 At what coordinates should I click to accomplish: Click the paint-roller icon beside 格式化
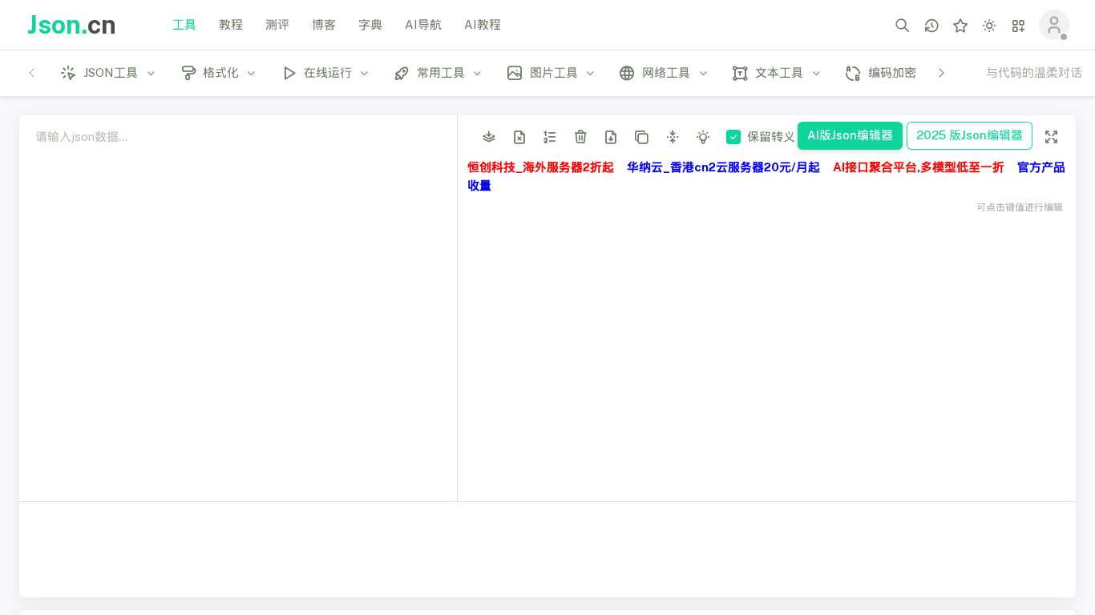pyautogui.click(x=188, y=73)
